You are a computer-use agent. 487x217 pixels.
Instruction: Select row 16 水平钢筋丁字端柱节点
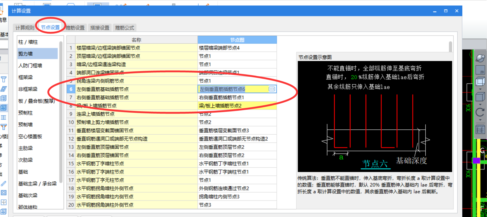(136, 172)
